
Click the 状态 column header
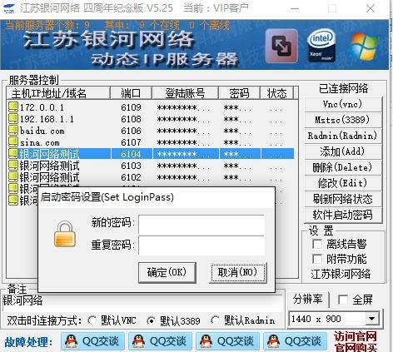(276, 93)
